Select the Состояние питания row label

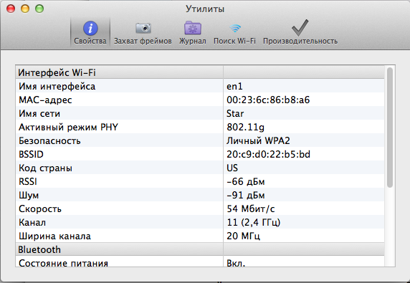63,263
